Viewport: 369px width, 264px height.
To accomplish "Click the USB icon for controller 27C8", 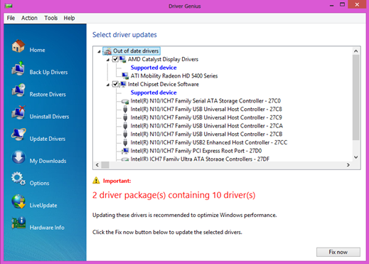I will 125,110.
